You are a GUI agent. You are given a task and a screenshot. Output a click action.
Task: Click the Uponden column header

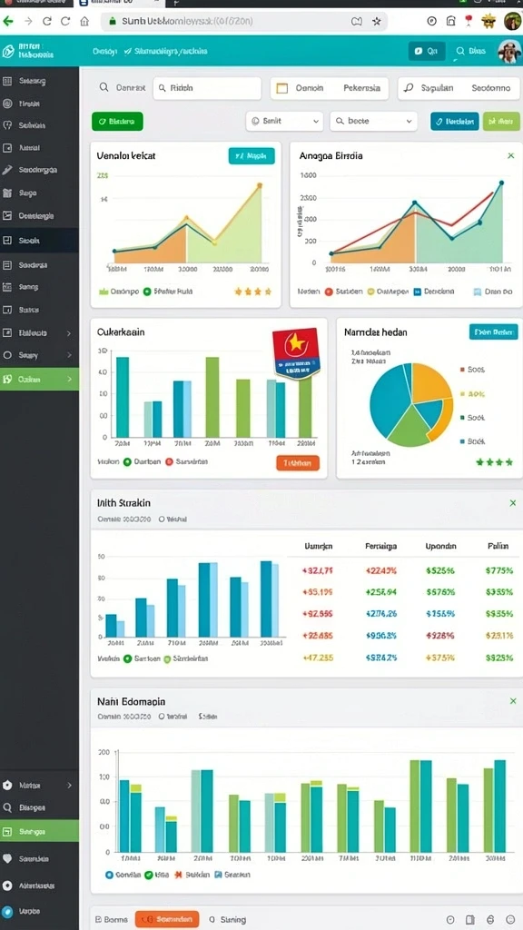point(441,546)
